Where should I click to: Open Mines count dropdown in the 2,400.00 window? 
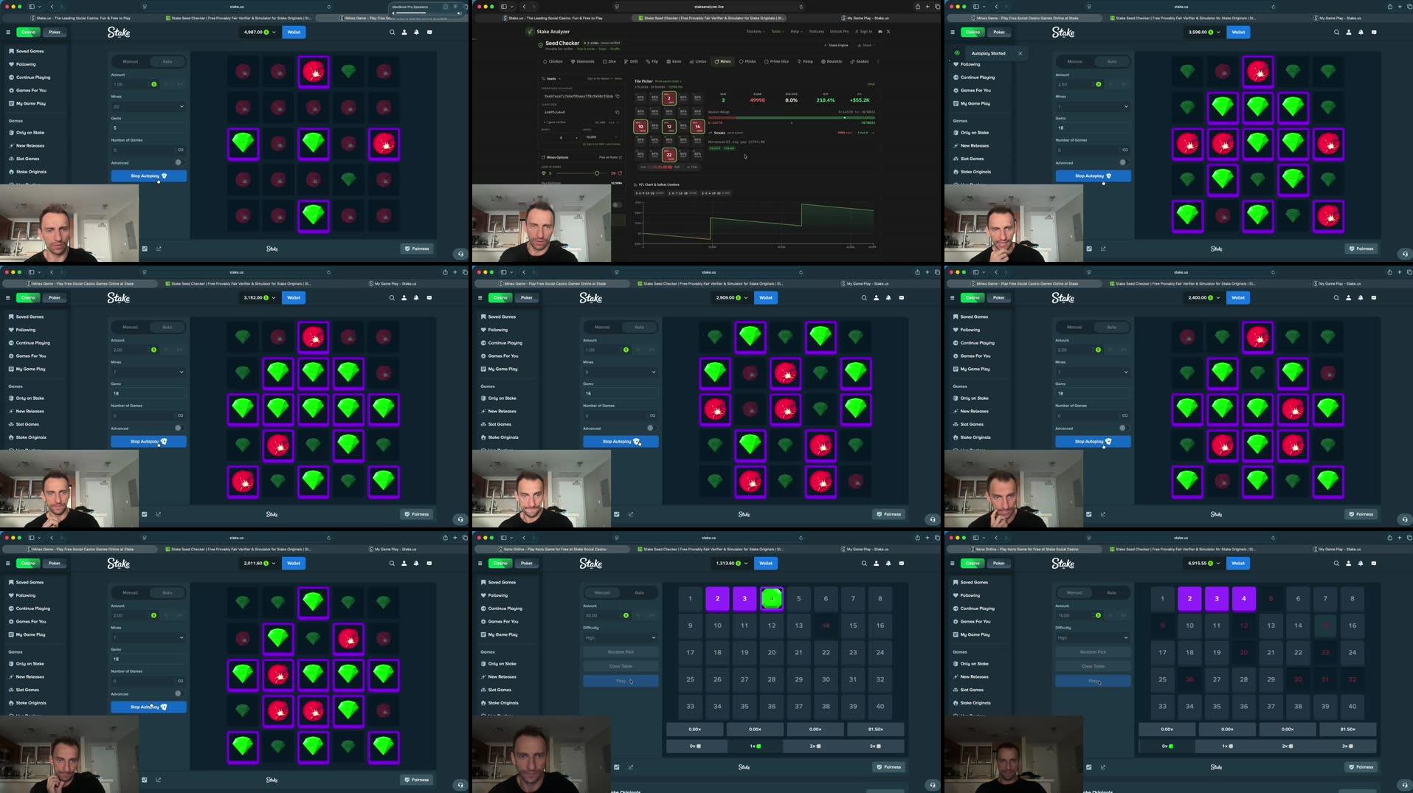pos(1093,372)
